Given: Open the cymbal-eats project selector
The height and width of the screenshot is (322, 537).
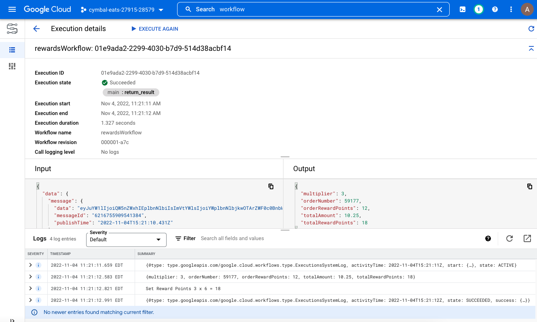Looking at the screenshot, I should 122,10.
